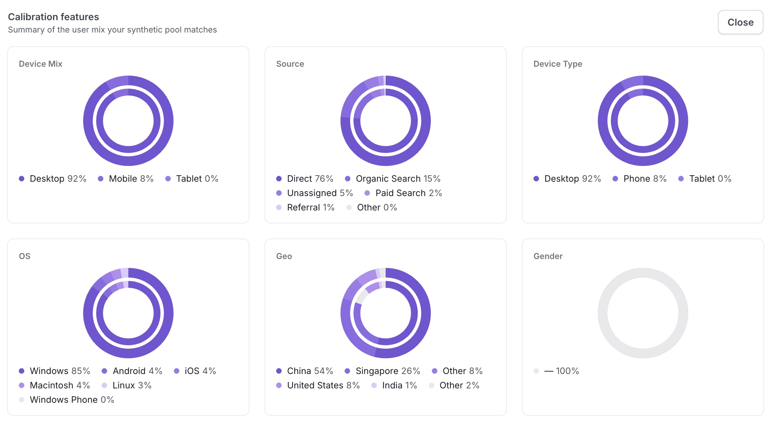Click the Referral 1% legend swatch
Screen dimensions: 772x425
(x=279, y=207)
